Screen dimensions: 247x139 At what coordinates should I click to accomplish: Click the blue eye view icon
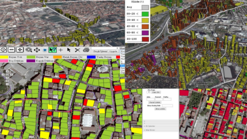point(45,50)
